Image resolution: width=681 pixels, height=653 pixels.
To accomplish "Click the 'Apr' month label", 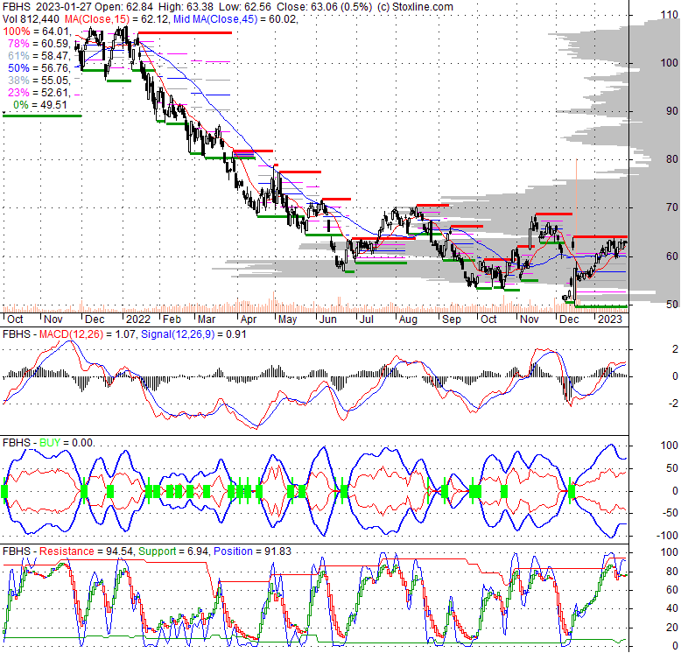I will (249, 319).
